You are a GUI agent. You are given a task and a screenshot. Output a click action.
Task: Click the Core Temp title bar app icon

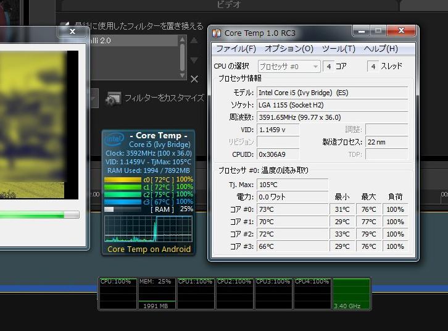[217, 33]
